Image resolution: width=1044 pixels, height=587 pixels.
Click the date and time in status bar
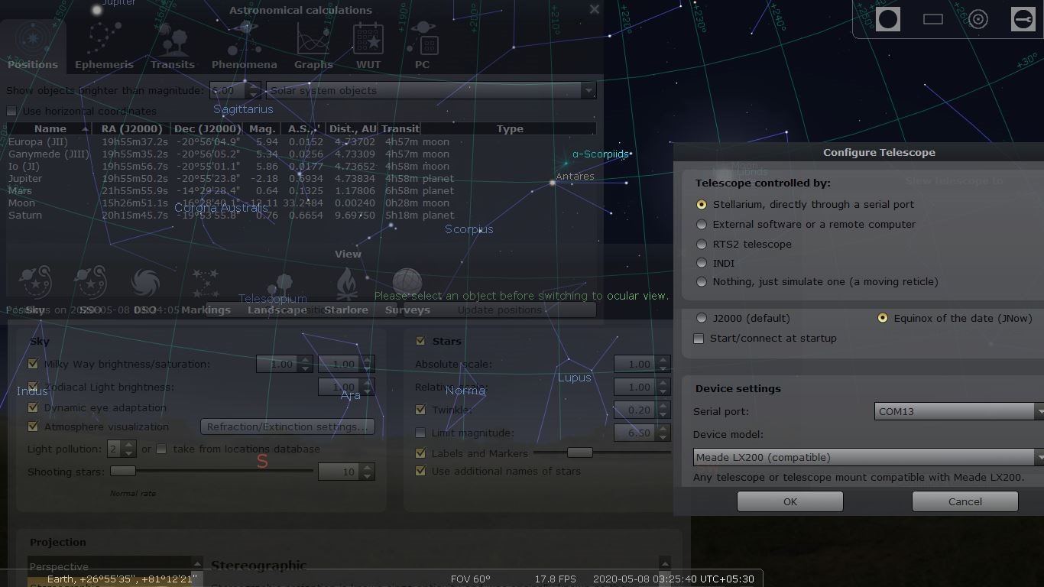673,579
